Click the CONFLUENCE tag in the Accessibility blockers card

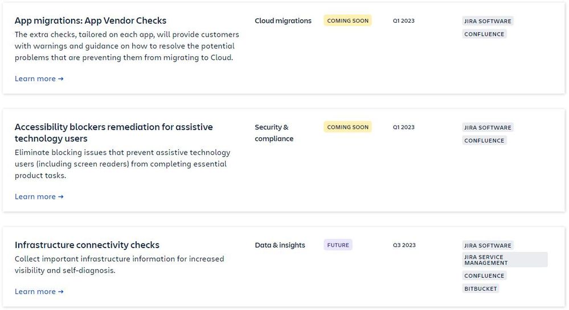[484, 140]
